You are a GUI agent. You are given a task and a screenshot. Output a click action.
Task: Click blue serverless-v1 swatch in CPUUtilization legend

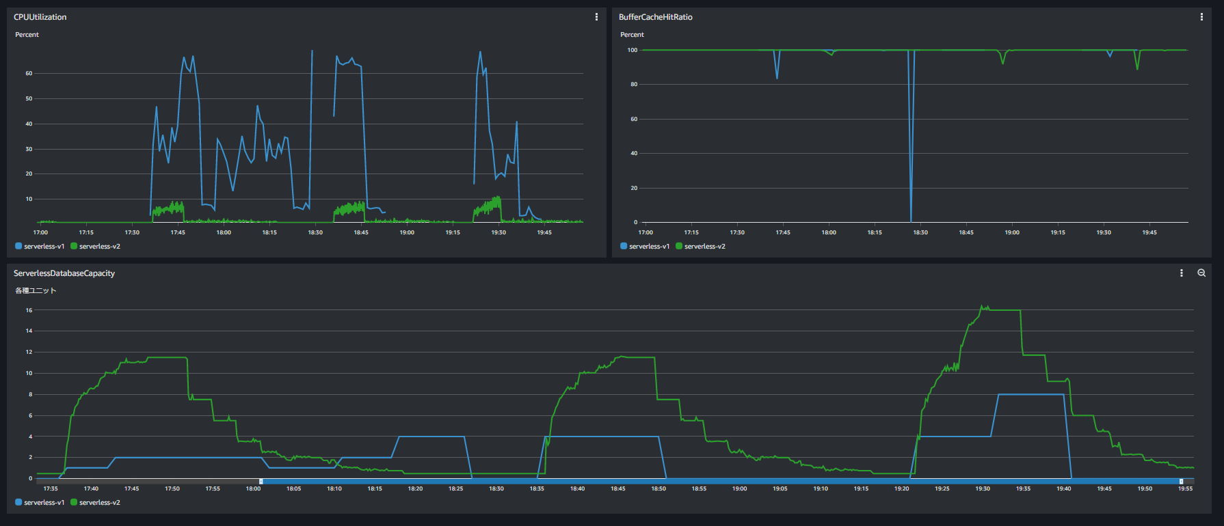click(x=18, y=247)
